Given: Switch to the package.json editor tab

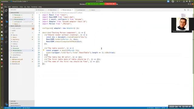Looking at the screenshot, I should click(x=81, y=10).
